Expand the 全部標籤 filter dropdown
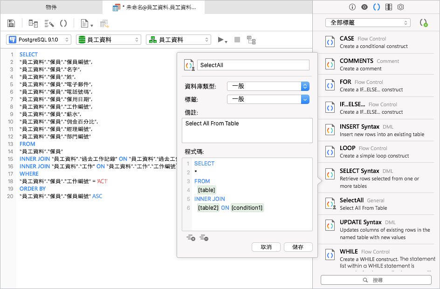The width and height of the screenshot is (440, 289). coord(368,22)
